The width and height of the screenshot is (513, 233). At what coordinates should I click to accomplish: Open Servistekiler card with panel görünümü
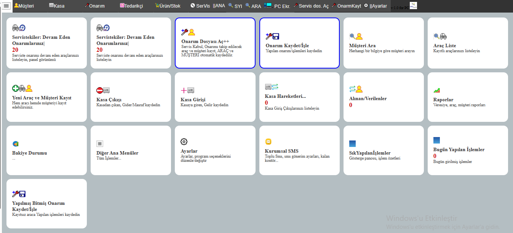click(47, 43)
